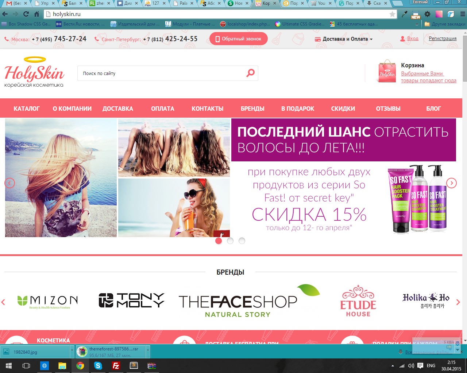Open the Holika Holika brand logo
Image resolution: width=467 pixels, height=373 pixels.
pyautogui.click(x=426, y=301)
